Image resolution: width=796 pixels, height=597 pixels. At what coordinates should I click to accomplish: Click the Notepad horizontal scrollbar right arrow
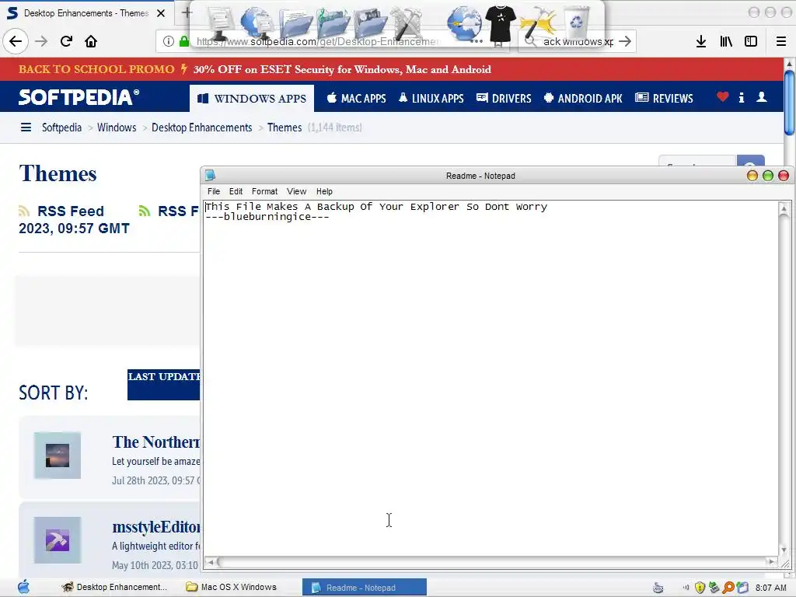(771, 561)
